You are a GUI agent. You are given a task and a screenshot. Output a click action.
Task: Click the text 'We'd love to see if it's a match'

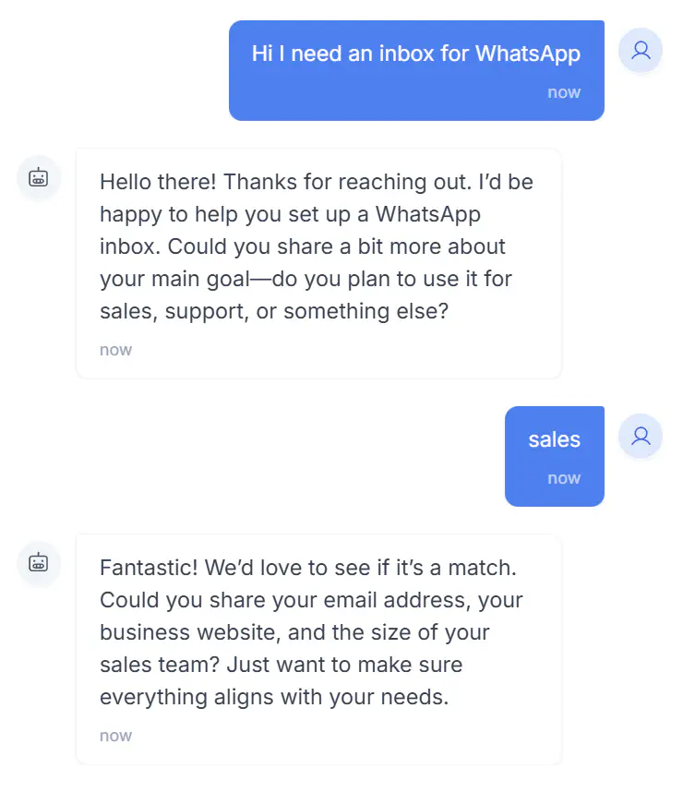[x=360, y=568]
